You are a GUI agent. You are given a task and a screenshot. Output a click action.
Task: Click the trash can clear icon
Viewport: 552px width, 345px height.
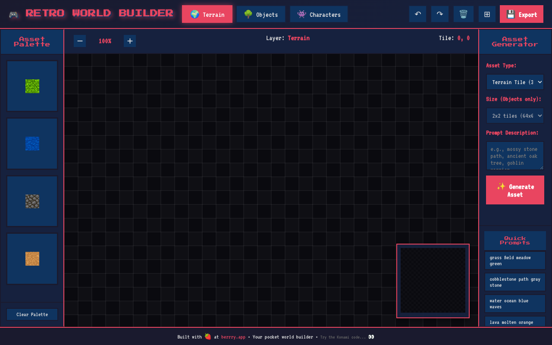point(463,14)
